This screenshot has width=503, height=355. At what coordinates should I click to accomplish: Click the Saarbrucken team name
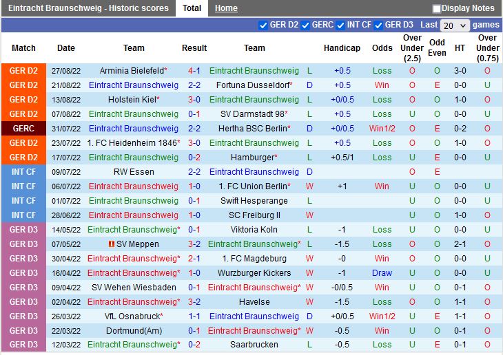pyautogui.click(x=254, y=345)
